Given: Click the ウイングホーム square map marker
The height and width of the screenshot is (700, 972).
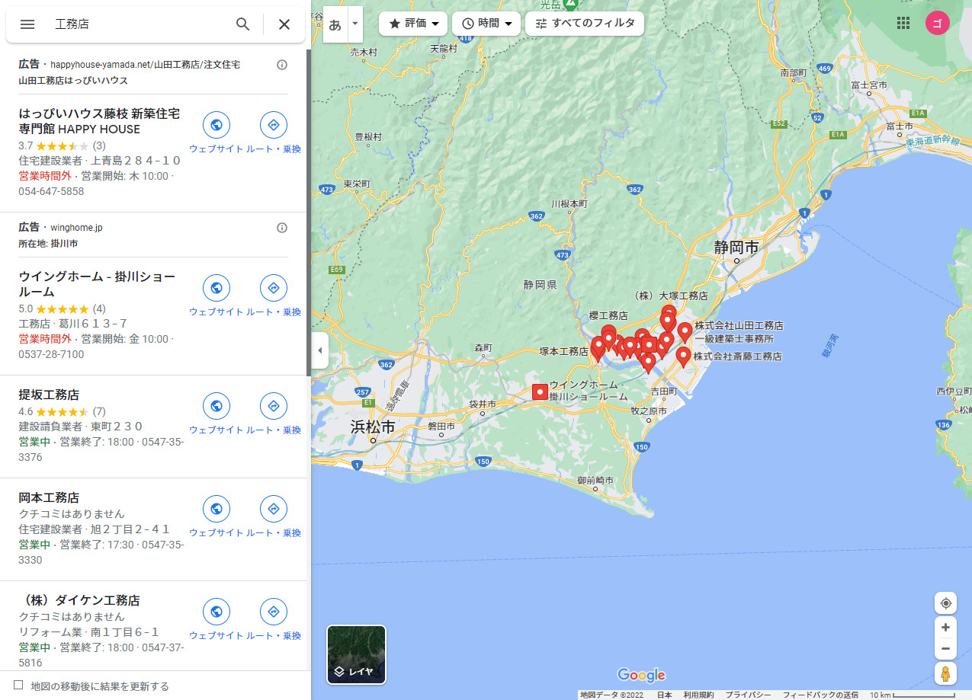Looking at the screenshot, I should click(x=541, y=392).
